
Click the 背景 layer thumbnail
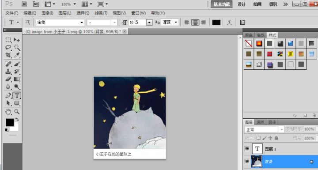click(x=257, y=162)
